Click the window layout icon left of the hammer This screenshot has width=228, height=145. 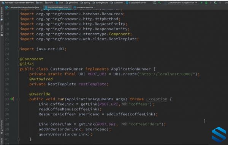coord(155,3)
